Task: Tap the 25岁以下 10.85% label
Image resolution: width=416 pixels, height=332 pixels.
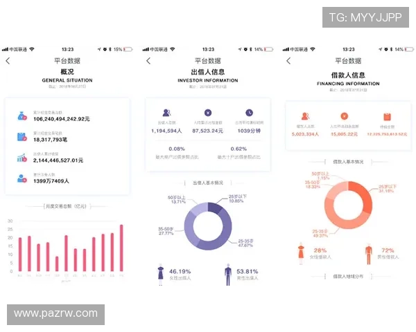Action: tap(238, 199)
